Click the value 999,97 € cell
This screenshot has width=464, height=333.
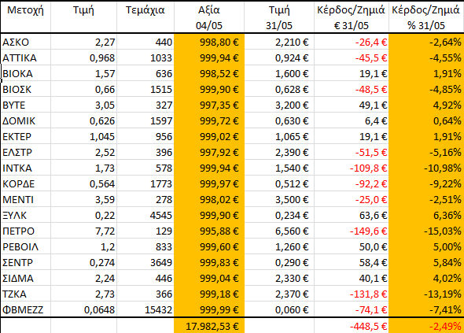[x=209, y=183]
